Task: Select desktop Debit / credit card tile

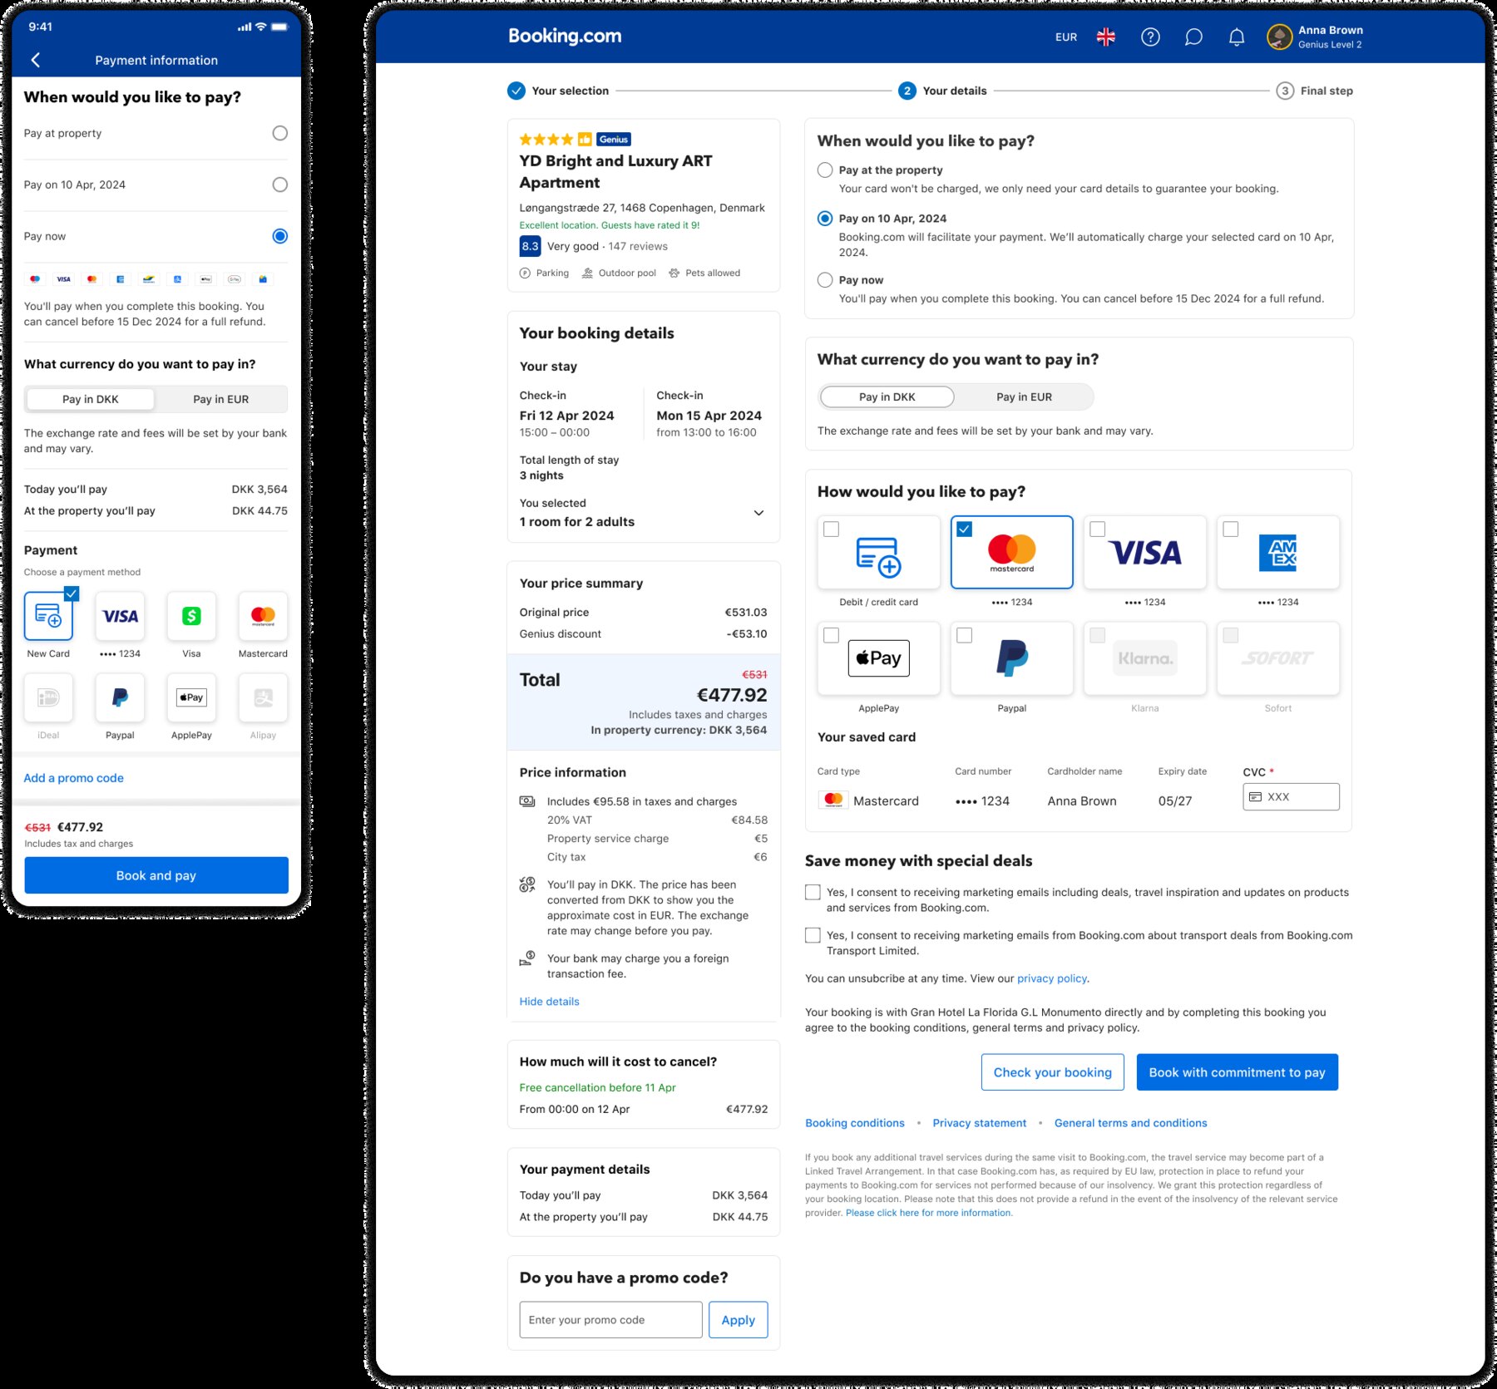Action: (879, 553)
